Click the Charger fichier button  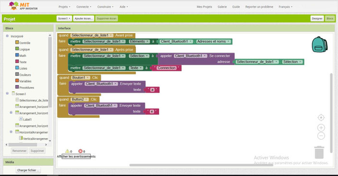pos(28,170)
